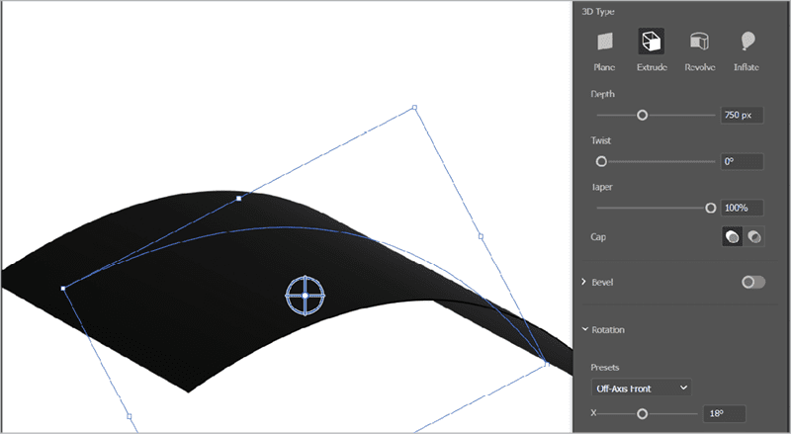Collapse the Rotation section chevron
Screen dimensions: 791x434
point(584,329)
